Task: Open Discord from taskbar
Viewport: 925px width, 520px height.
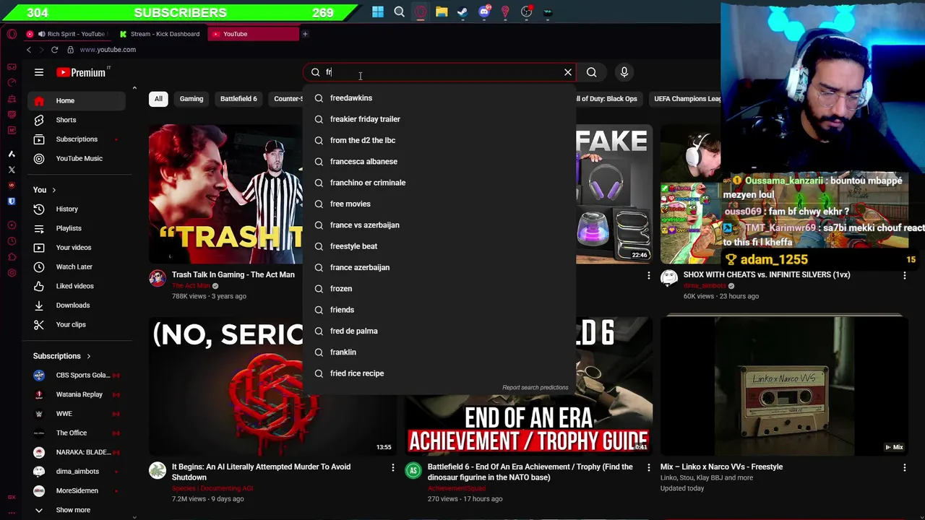Action: (484, 12)
